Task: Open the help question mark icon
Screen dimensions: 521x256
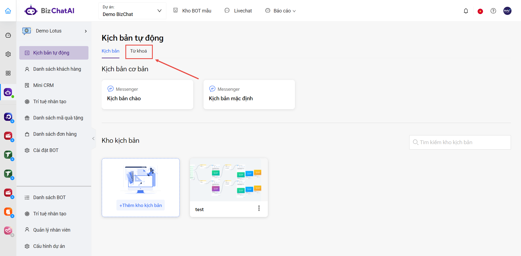Action: coord(493,11)
